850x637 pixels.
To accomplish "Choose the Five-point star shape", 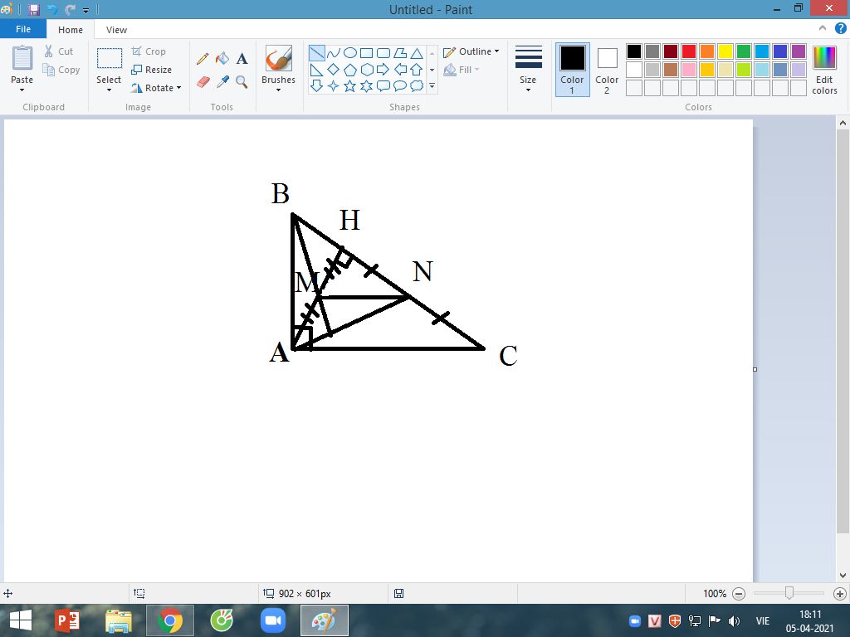I will click(350, 85).
